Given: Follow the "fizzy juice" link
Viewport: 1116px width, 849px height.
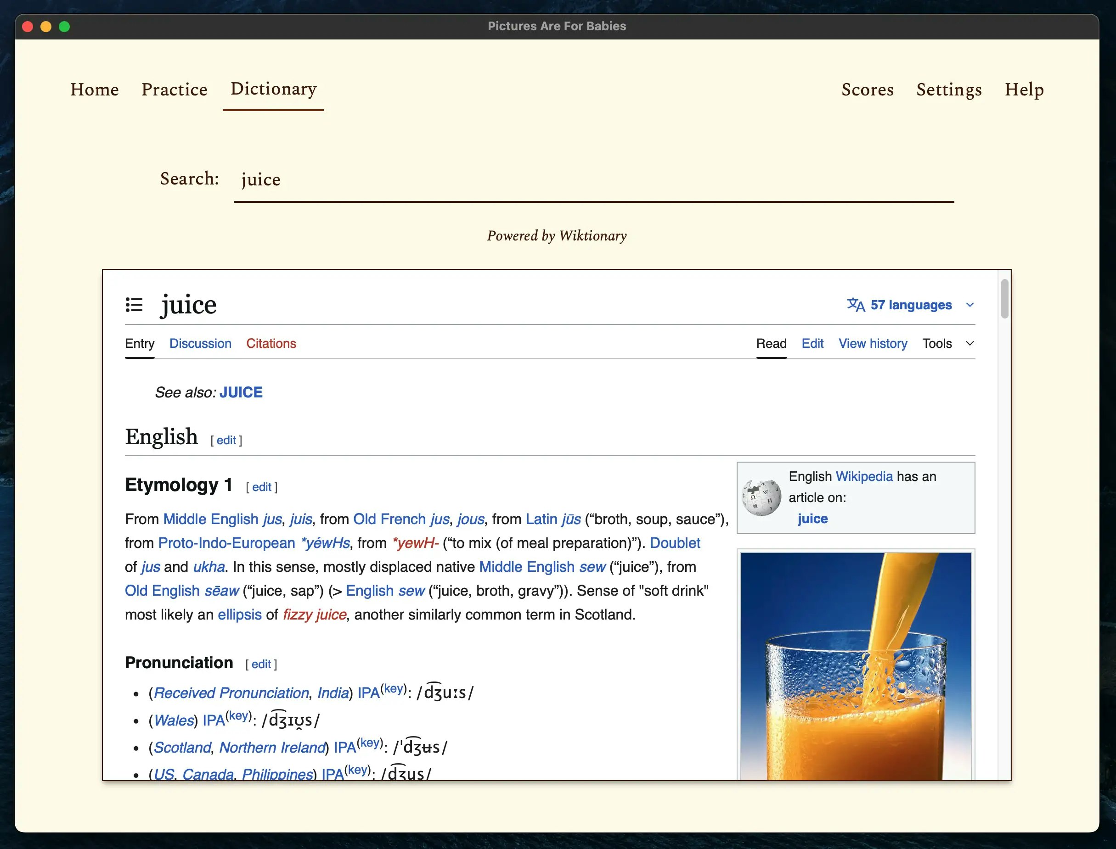Looking at the screenshot, I should click(314, 614).
